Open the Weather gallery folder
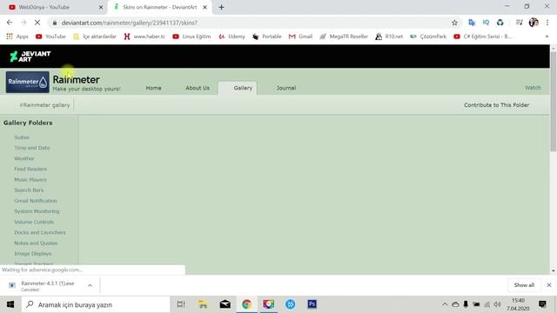557x313 pixels. tap(24, 158)
